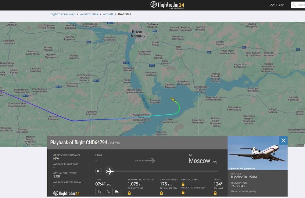The width and height of the screenshot is (305, 198).
Task: Click the Moscow destination name
Action: point(199,161)
